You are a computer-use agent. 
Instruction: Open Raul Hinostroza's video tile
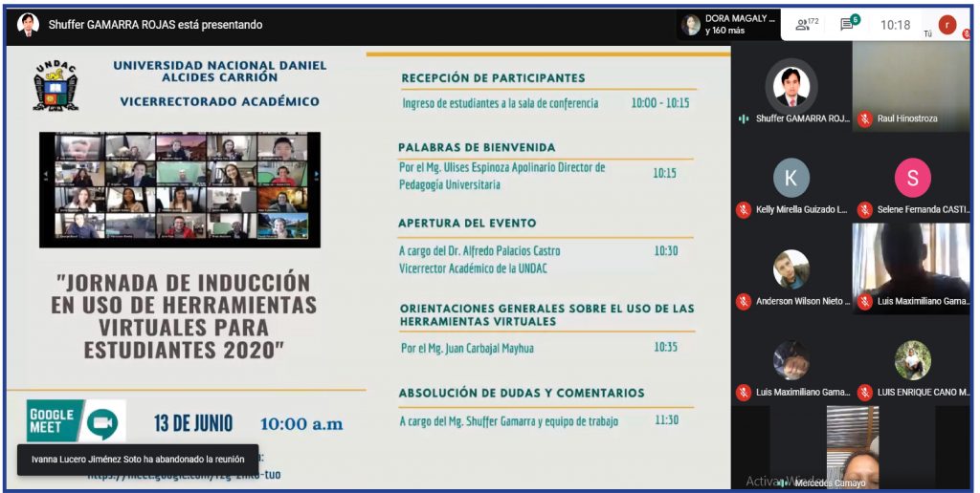[911, 87]
